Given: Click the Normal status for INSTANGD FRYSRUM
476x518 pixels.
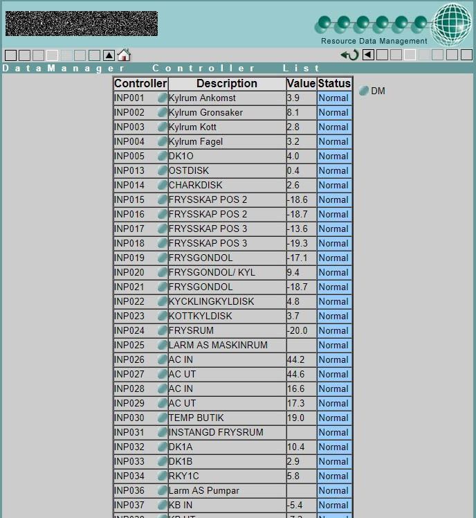Looking at the screenshot, I should [333, 433].
